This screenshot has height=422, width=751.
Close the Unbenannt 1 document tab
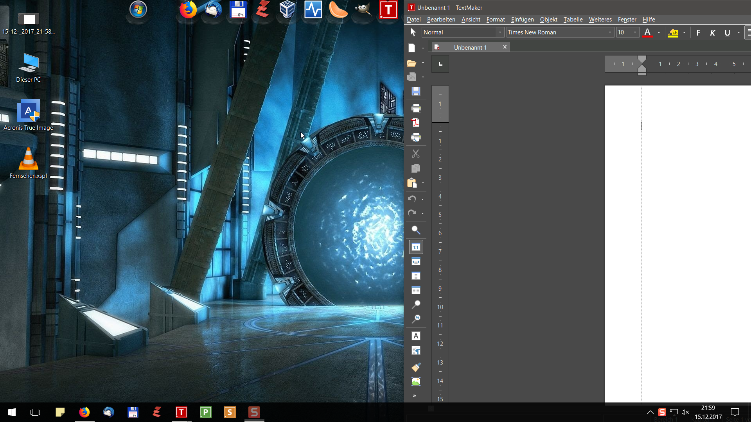(505, 47)
